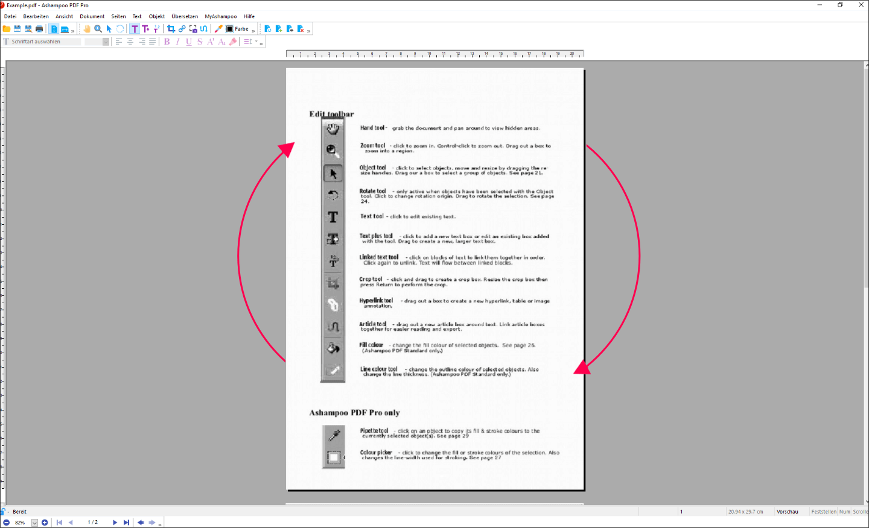Open the Übersetzen menu
The height and width of the screenshot is (528, 869).
pyautogui.click(x=185, y=16)
